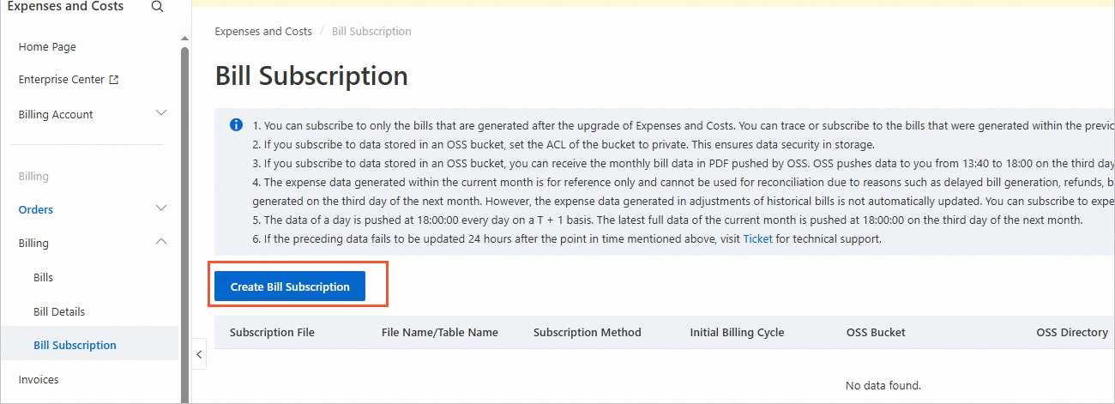The width and height of the screenshot is (1115, 404).
Task: Click the external link icon beside Enterprise Center
Action: tap(113, 80)
